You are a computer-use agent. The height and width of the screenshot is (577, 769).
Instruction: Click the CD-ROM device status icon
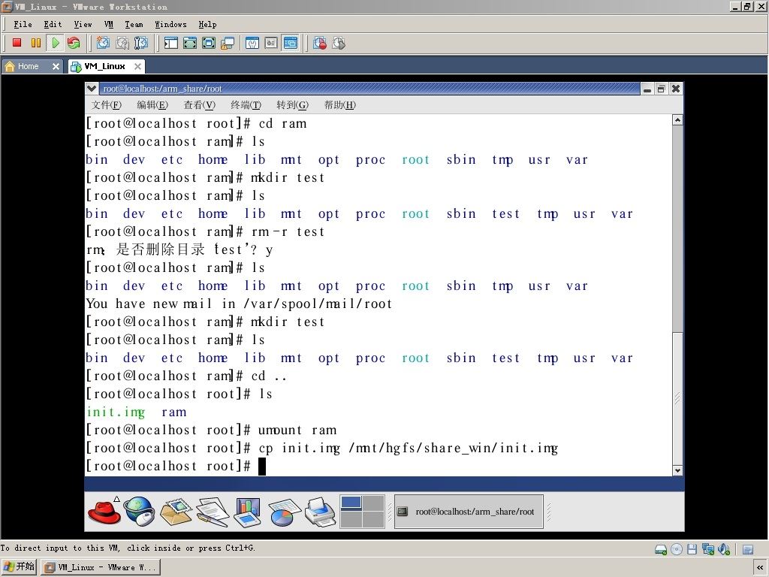click(x=677, y=549)
